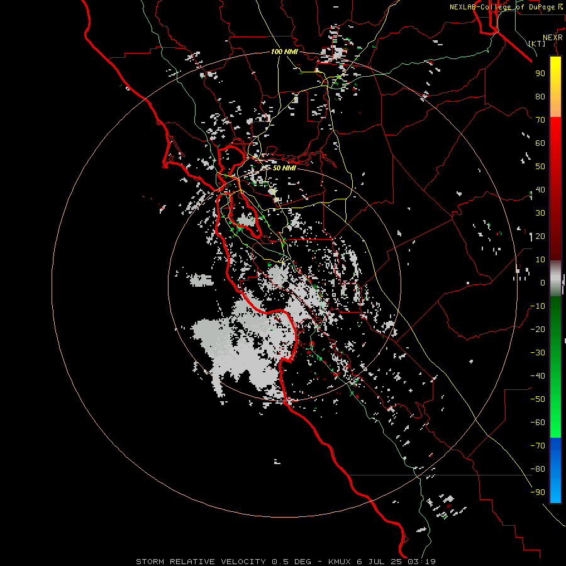Click the "-70" velocity scale label
This screenshot has height=566, width=566.
tap(538, 446)
